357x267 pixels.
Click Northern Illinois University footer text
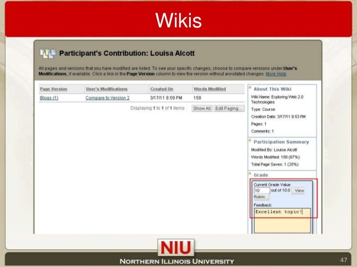pyautogui.click(x=177, y=261)
